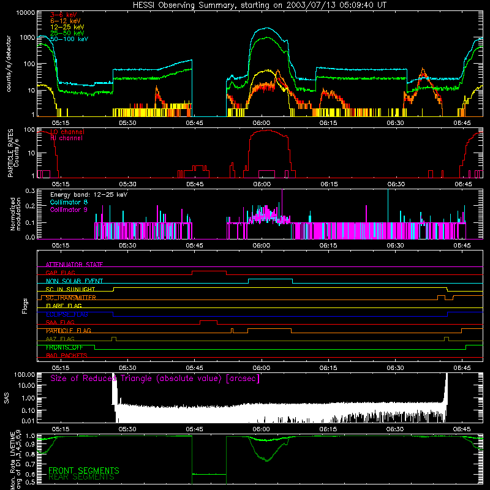This screenshot has height=490, width=490.
Task: Click the livetime dip to 0.6 near 05:45
Action: (209, 474)
